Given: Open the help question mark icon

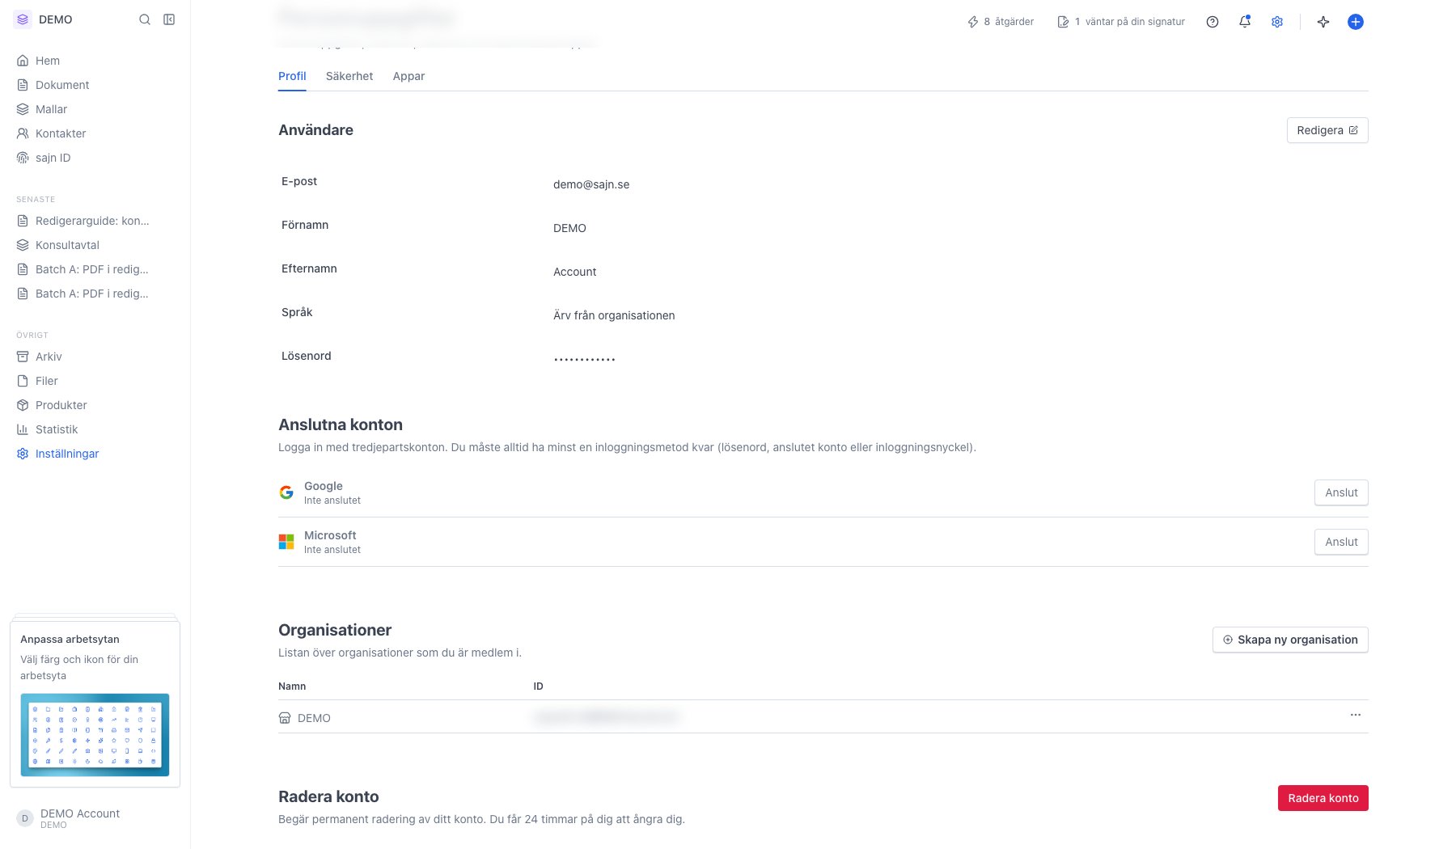Looking at the screenshot, I should tap(1213, 22).
